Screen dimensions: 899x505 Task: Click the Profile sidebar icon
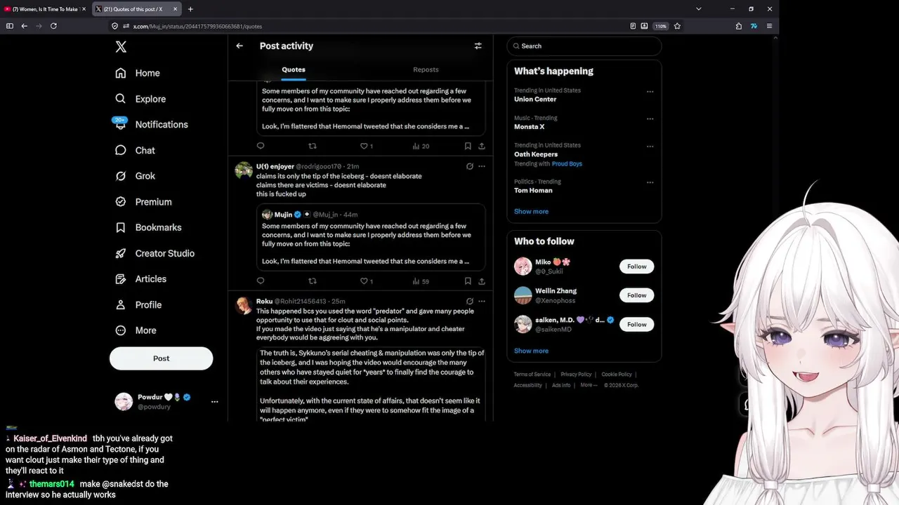pyautogui.click(x=121, y=304)
